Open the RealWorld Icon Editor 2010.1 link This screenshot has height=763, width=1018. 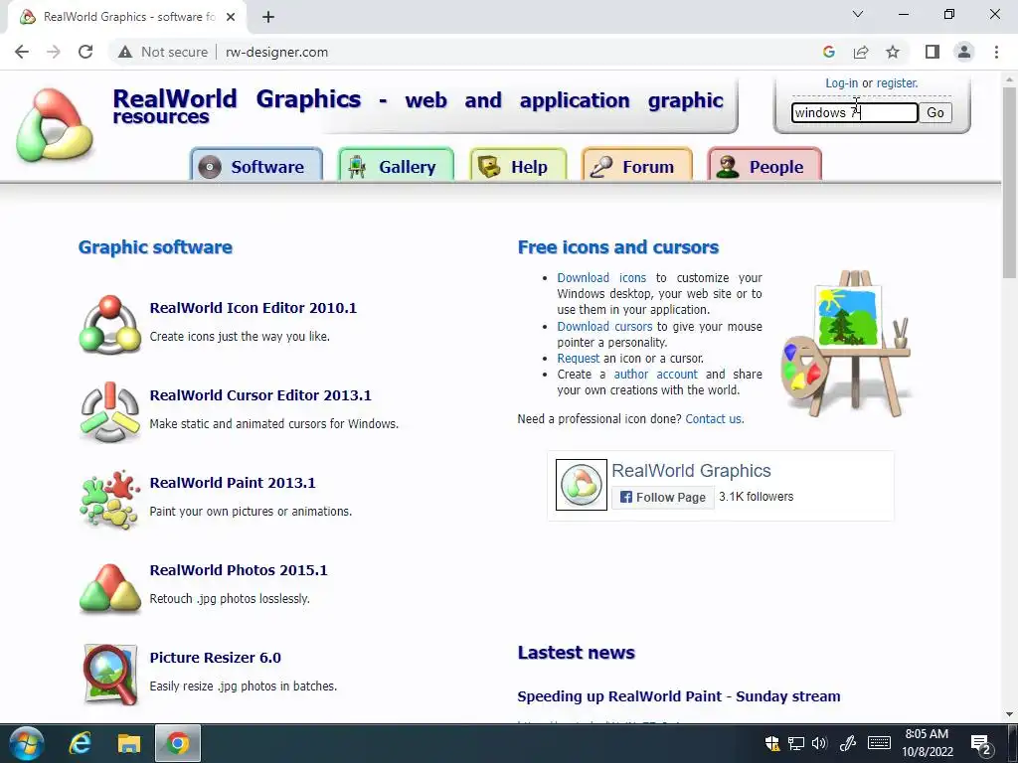(x=254, y=308)
